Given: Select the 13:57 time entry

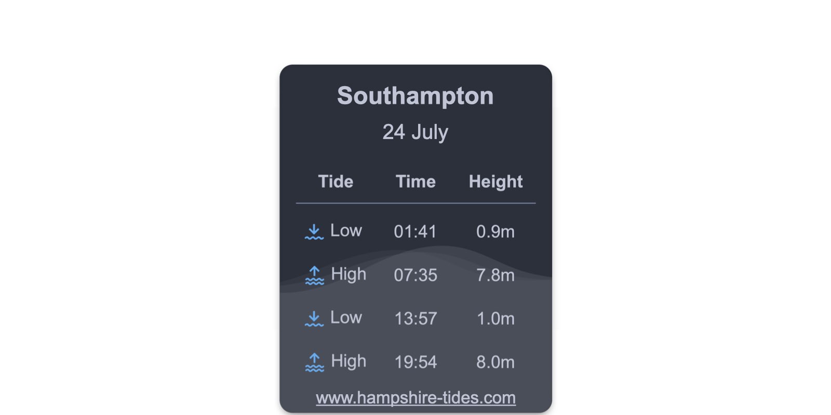Looking at the screenshot, I should pyautogui.click(x=415, y=319).
